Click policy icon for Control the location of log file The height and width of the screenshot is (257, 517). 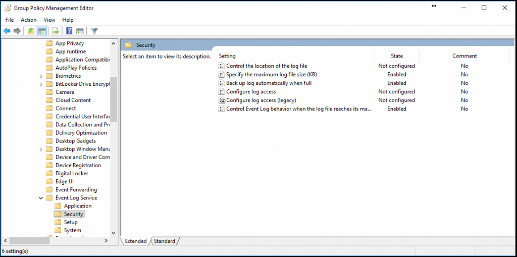222,66
